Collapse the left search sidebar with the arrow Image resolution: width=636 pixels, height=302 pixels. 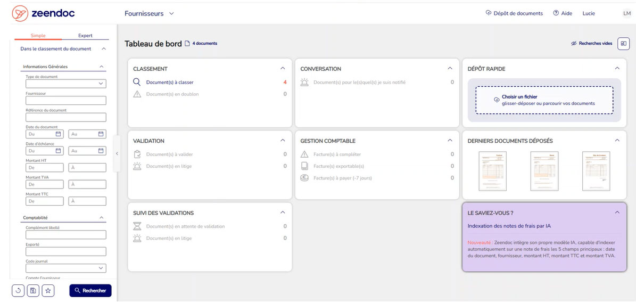pyautogui.click(x=117, y=153)
